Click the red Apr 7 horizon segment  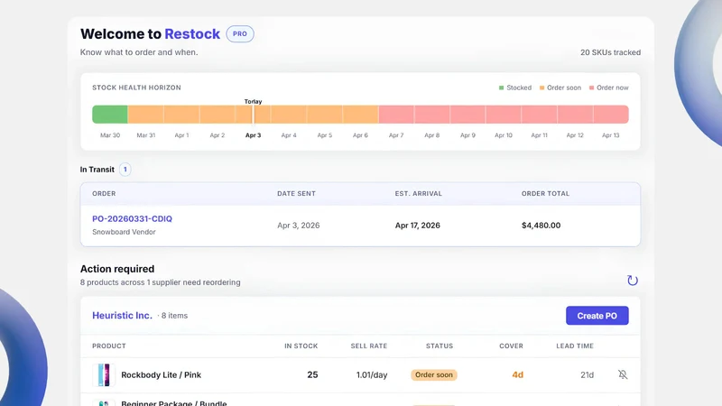396,115
